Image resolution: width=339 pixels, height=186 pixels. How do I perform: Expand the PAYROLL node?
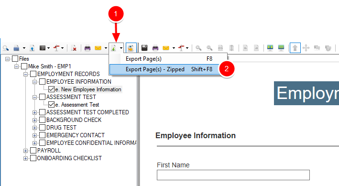[x=25, y=151]
